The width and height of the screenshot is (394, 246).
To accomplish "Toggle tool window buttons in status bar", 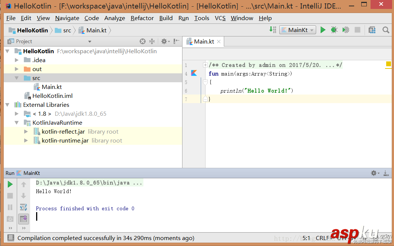I will click(x=10, y=237).
